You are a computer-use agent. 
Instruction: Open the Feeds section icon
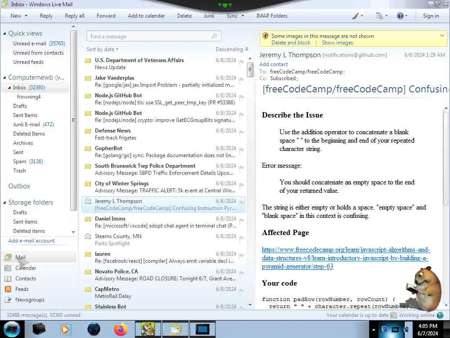coord(8,289)
